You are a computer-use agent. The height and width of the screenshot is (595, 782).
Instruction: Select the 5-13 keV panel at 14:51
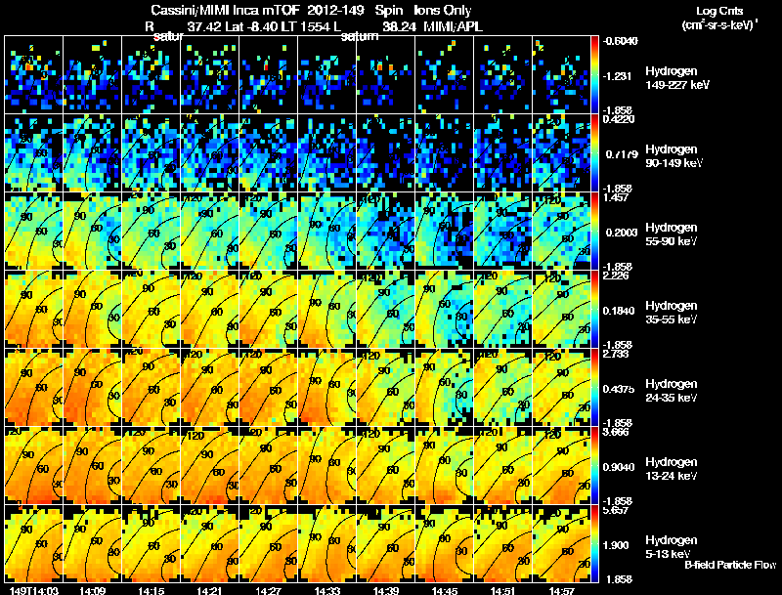coord(502,544)
